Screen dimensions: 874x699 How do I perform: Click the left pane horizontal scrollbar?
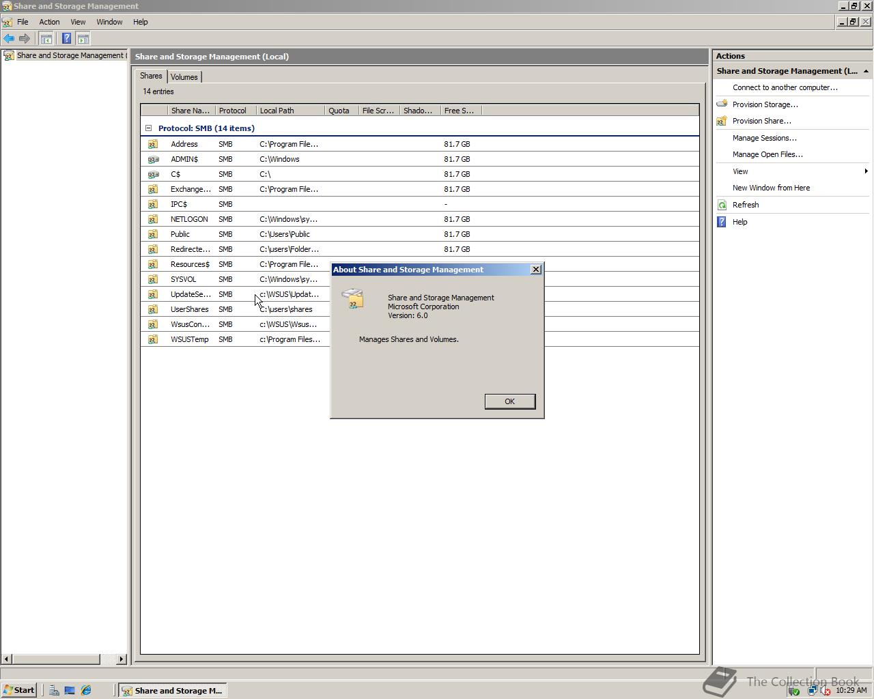click(x=56, y=659)
